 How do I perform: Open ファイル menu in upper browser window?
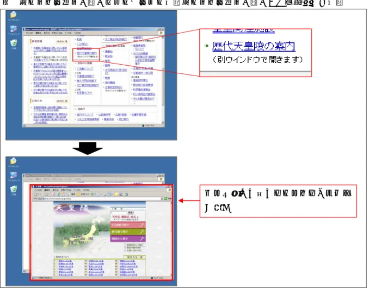[29, 33]
